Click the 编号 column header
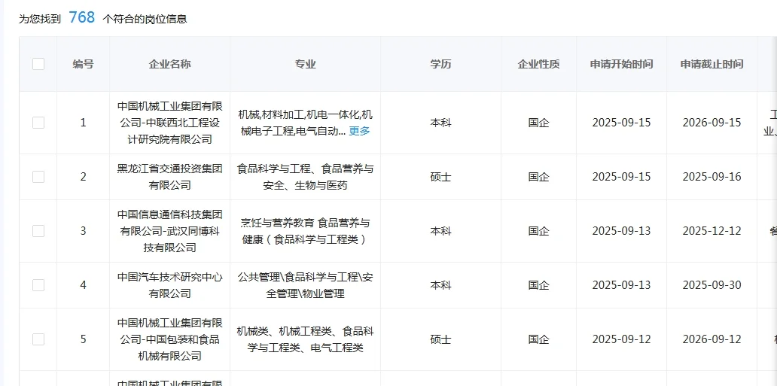 (83, 64)
